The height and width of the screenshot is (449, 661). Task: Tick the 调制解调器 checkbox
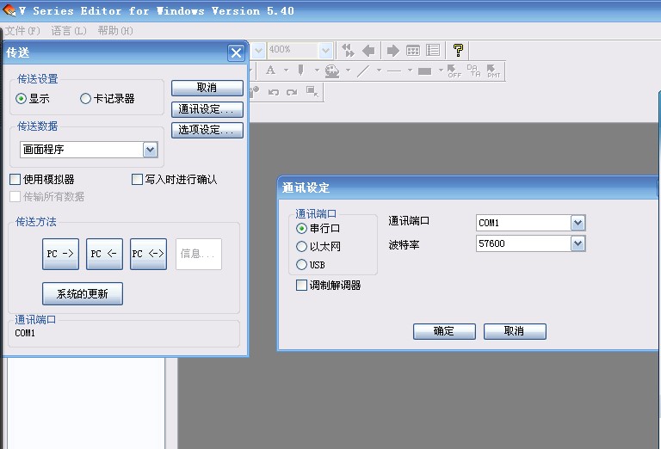tap(301, 286)
